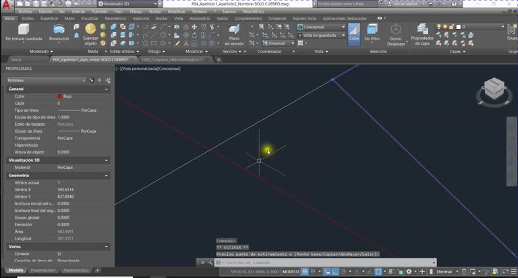Collapse the Geometría properties section
The height and width of the screenshot is (278, 518).
[106, 176]
